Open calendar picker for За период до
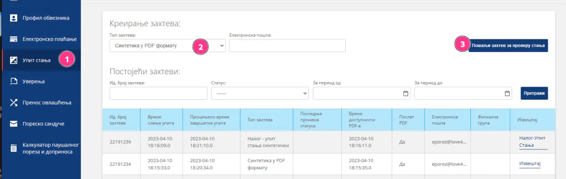 pos(507,93)
